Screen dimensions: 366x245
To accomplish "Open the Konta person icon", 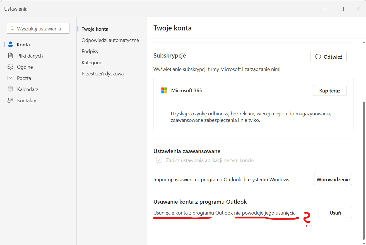I will (11, 44).
